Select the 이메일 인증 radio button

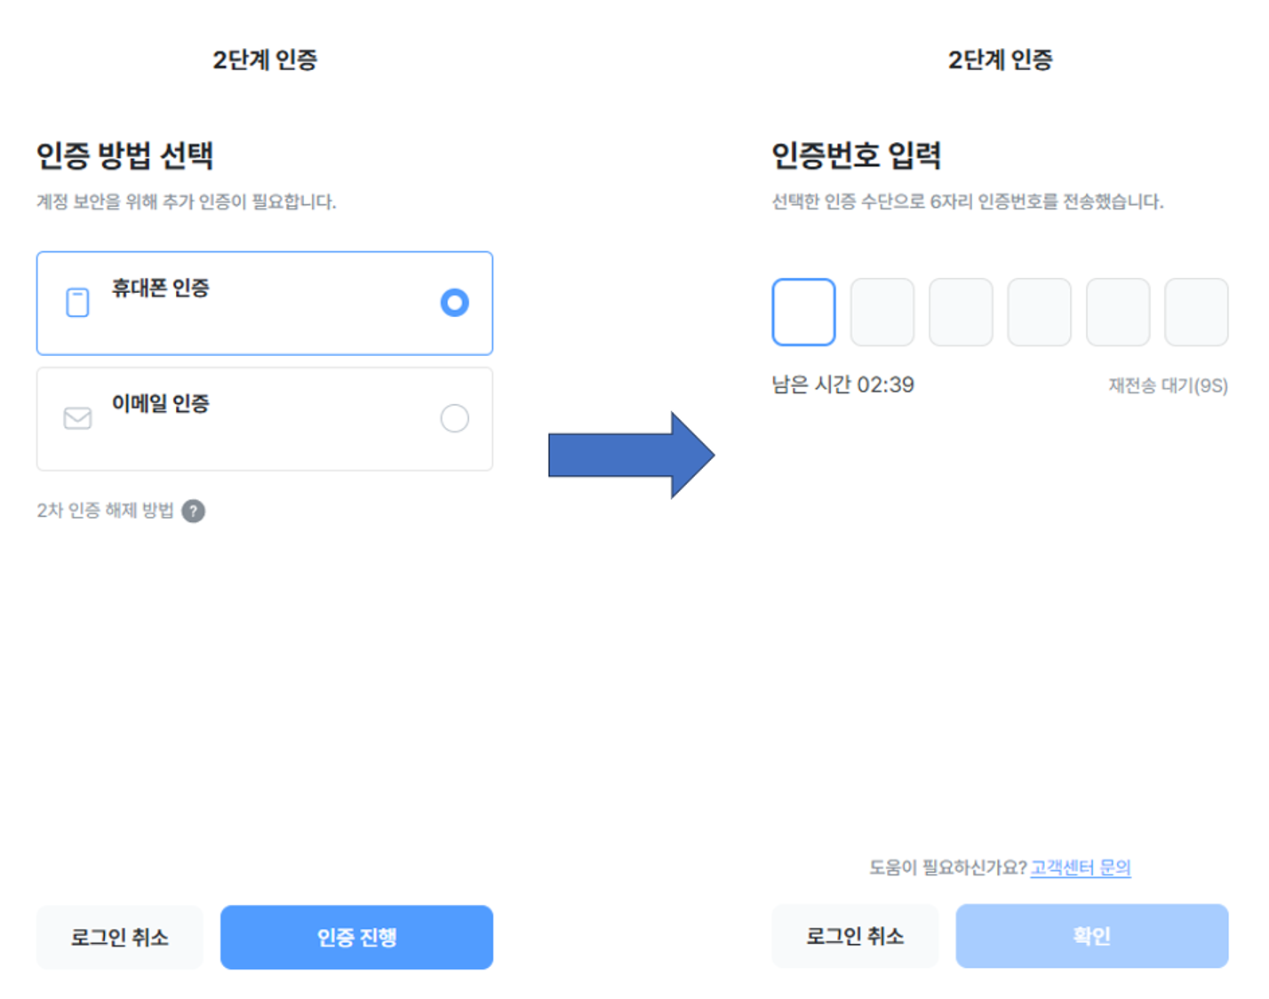[x=454, y=418]
